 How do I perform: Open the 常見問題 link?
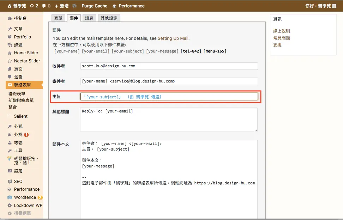(x=282, y=38)
